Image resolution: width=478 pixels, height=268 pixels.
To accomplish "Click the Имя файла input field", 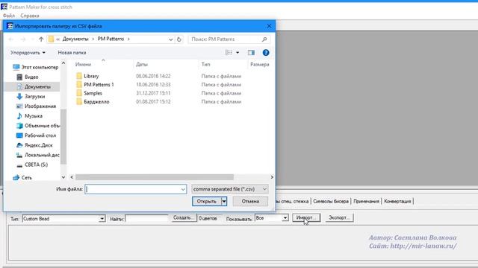I will pos(136,189).
